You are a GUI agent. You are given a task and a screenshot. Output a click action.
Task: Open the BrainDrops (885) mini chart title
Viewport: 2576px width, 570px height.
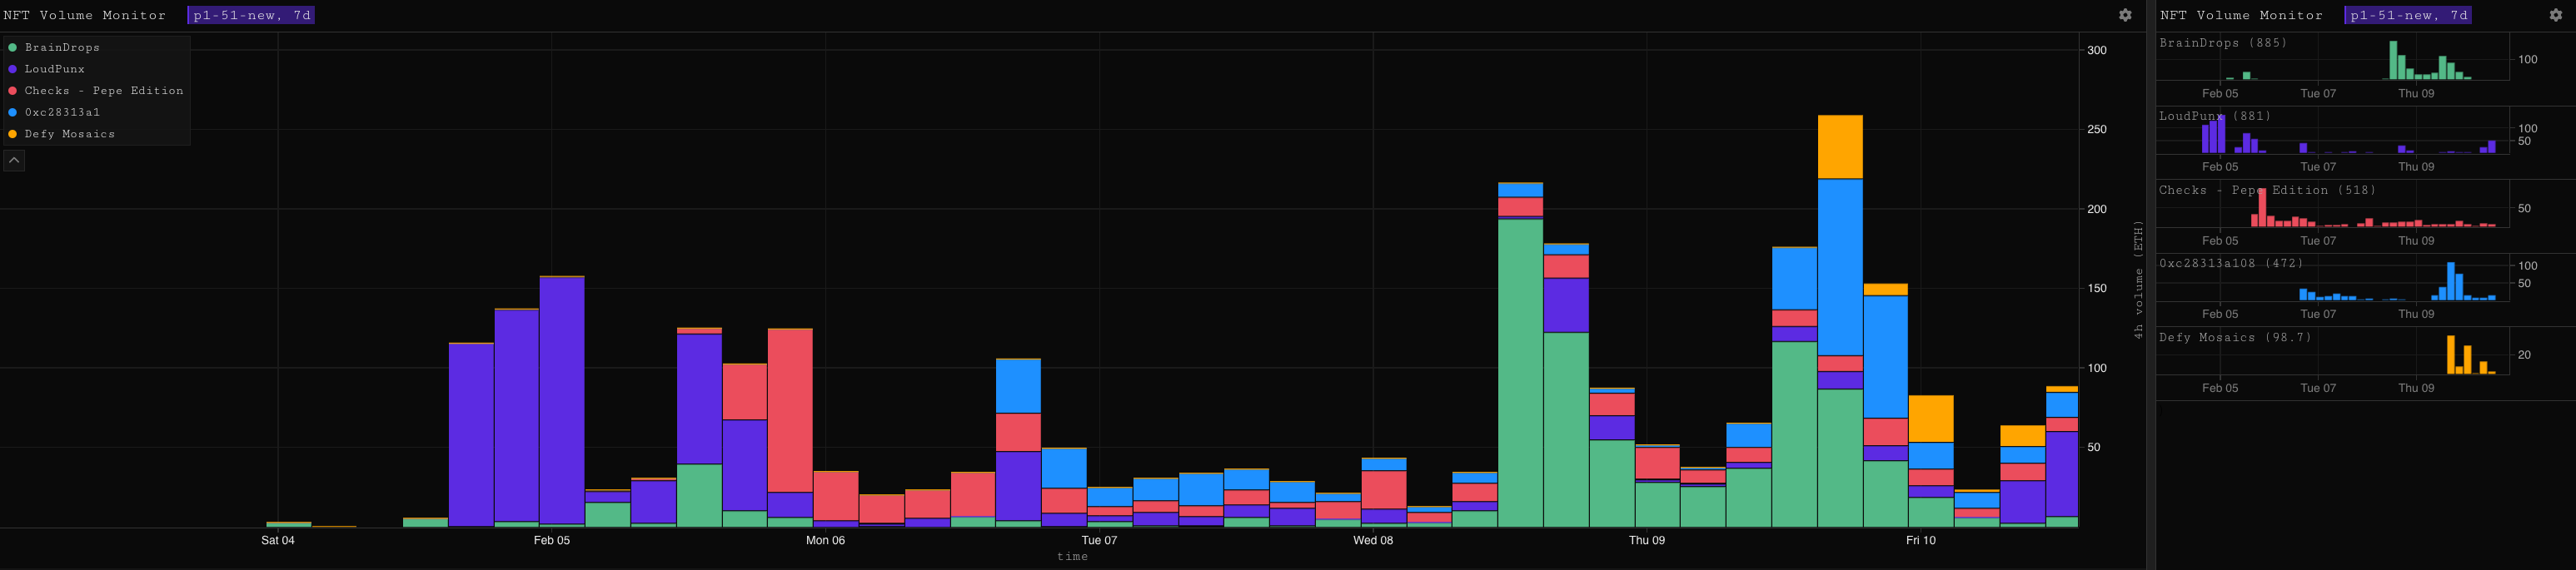click(x=2223, y=43)
